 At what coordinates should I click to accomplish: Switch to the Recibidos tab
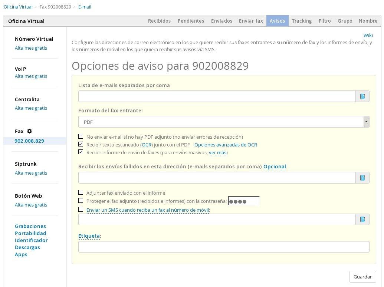pos(159,21)
